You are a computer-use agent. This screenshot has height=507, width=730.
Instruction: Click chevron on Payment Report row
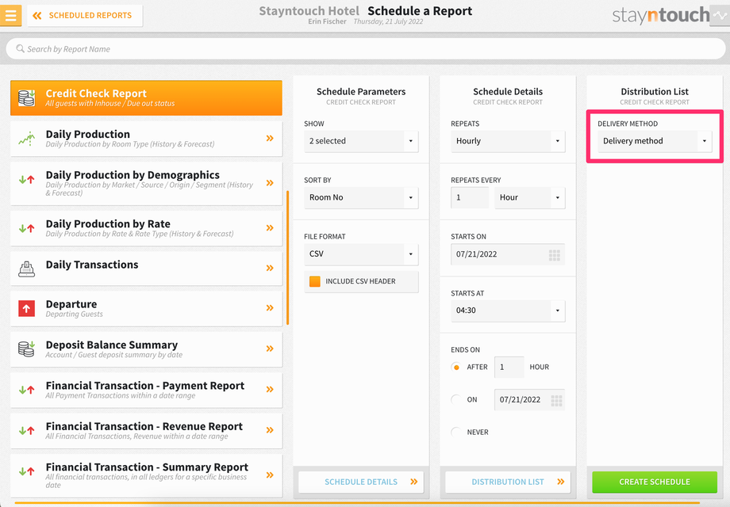(x=270, y=390)
